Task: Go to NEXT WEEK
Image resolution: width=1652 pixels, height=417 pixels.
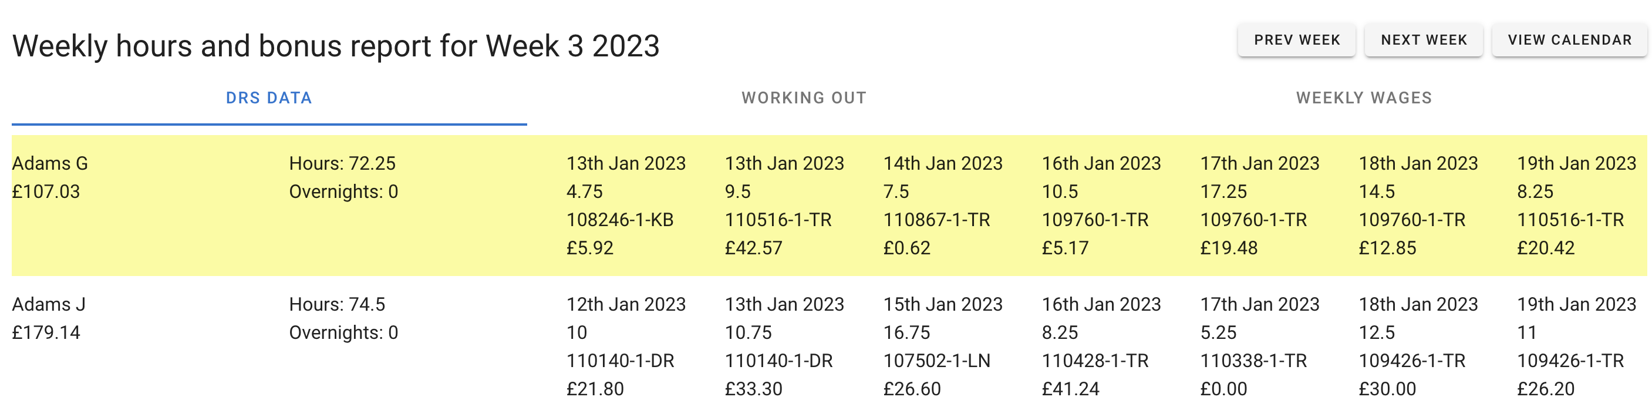Action: (1423, 40)
